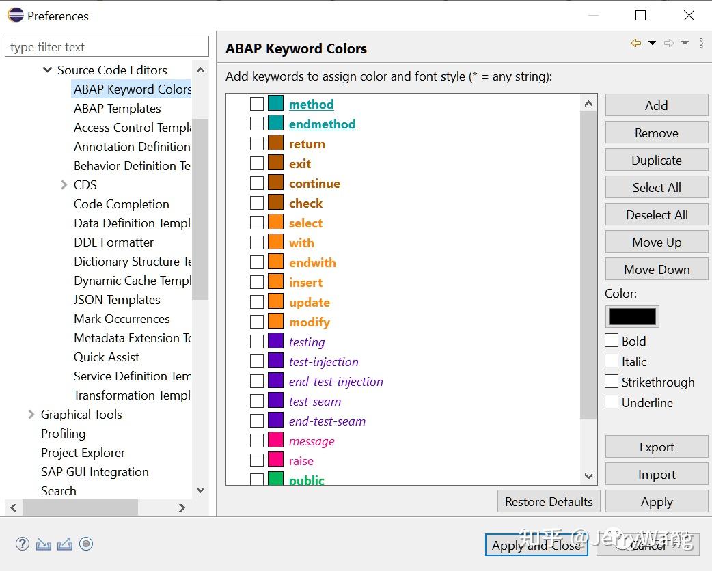The width and height of the screenshot is (712, 571).
Task: Expand the Graphical Tools node
Action: tap(31, 414)
